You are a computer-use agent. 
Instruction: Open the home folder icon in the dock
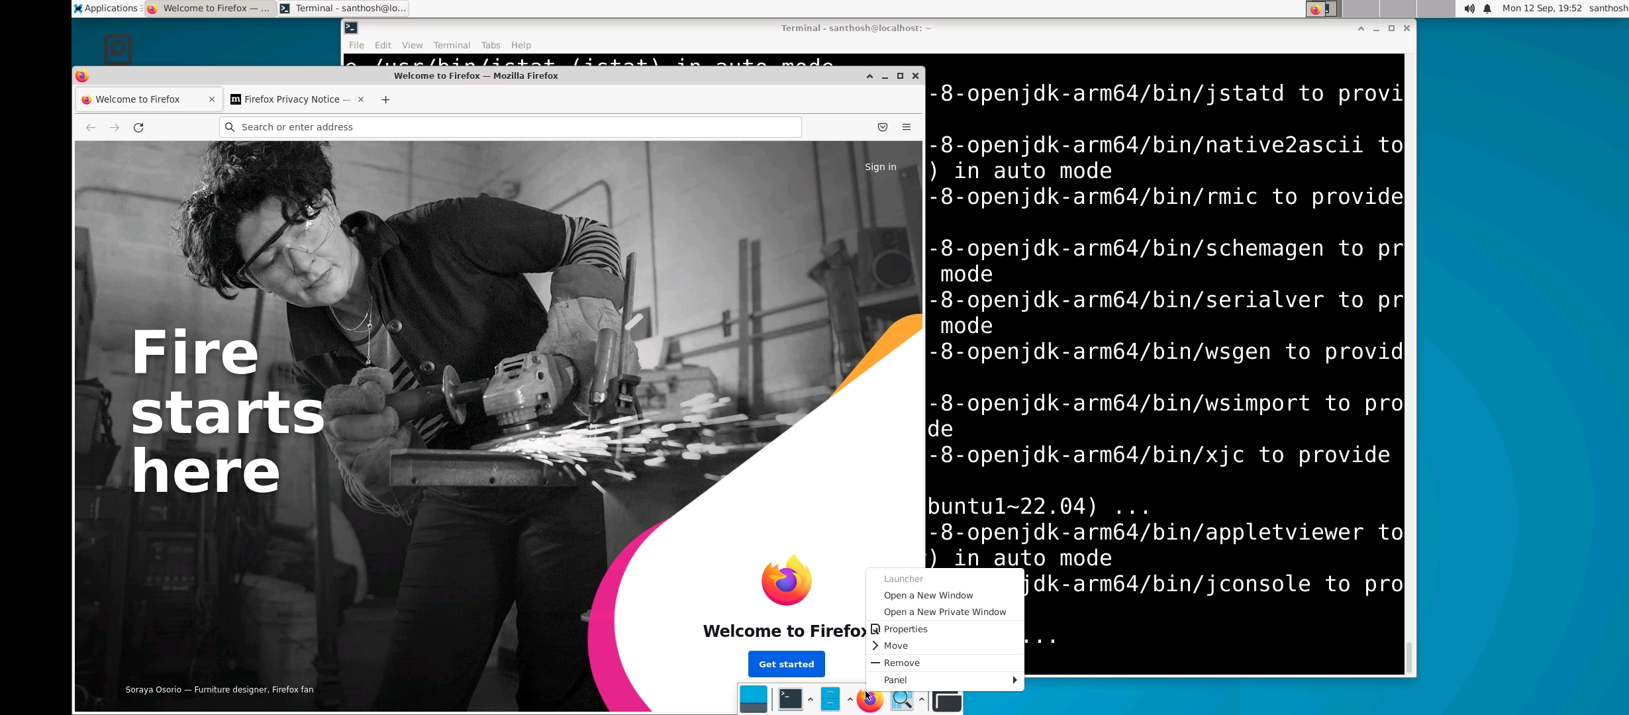947,700
